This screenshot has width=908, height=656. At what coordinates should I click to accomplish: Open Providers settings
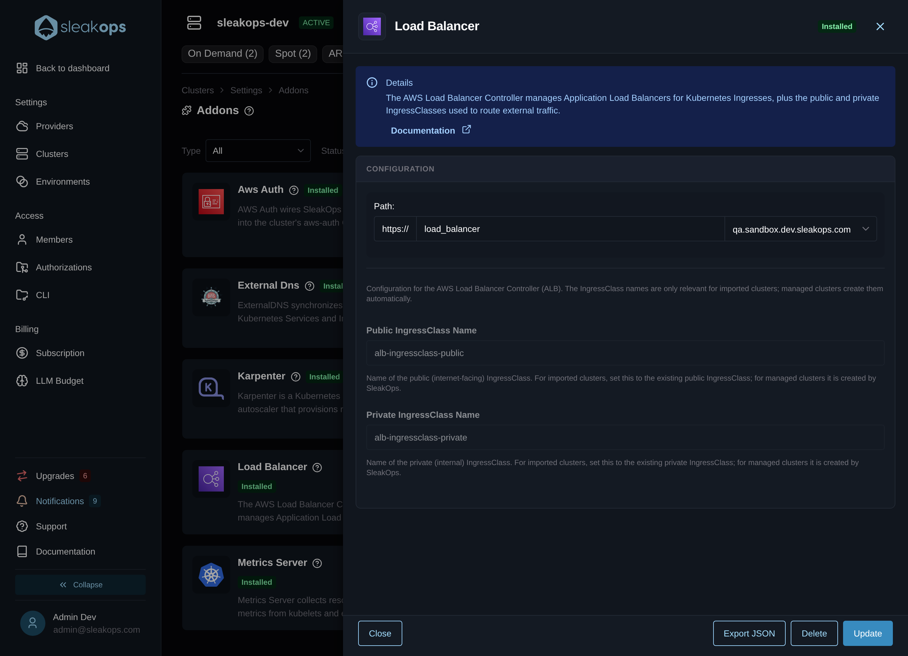(x=44, y=126)
